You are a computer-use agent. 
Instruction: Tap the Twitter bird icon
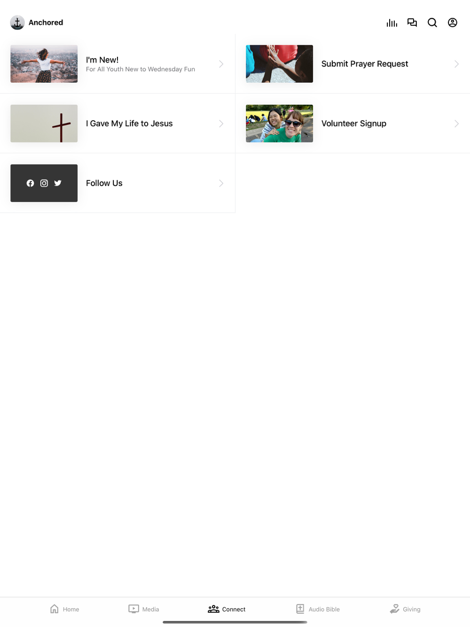point(58,183)
